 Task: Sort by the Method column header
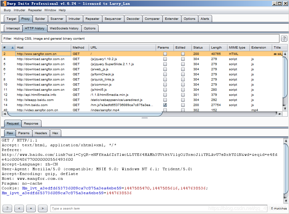pyautogui.click(x=80, y=48)
